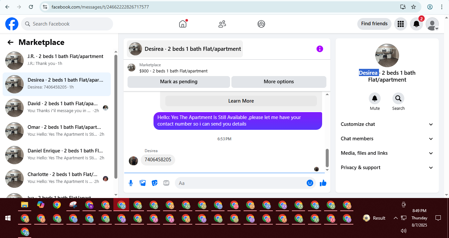Mute the conversation with the bell icon
The height and width of the screenshot is (238, 449).
[375, 98]
